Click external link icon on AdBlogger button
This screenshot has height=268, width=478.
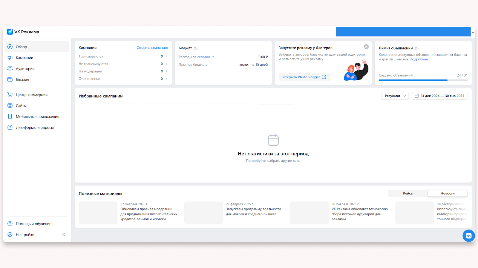pyautogui.click(x=324, y=77)
